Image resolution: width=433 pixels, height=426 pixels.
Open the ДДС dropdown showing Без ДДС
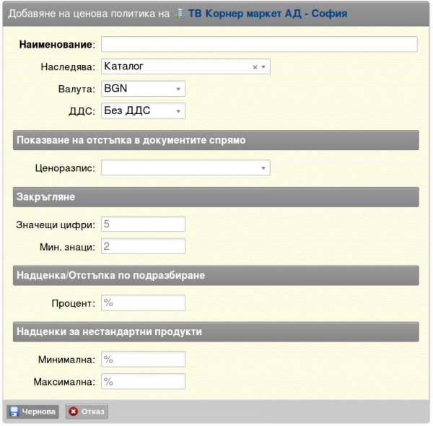point(143,110)
